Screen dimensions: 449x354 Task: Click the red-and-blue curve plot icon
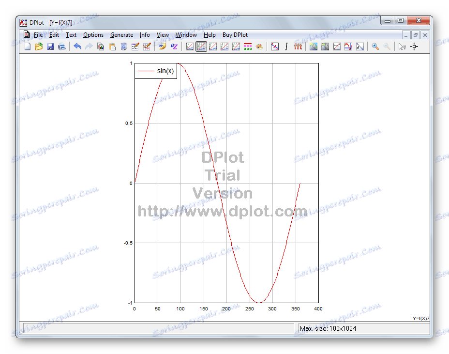pyautogui.click(x=348, y=46)
